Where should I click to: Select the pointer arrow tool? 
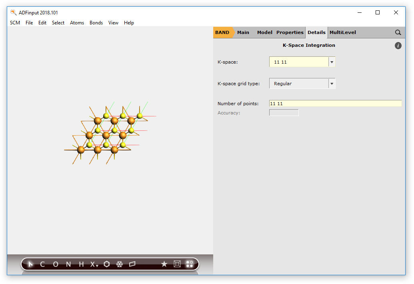[x=30, y=264]
